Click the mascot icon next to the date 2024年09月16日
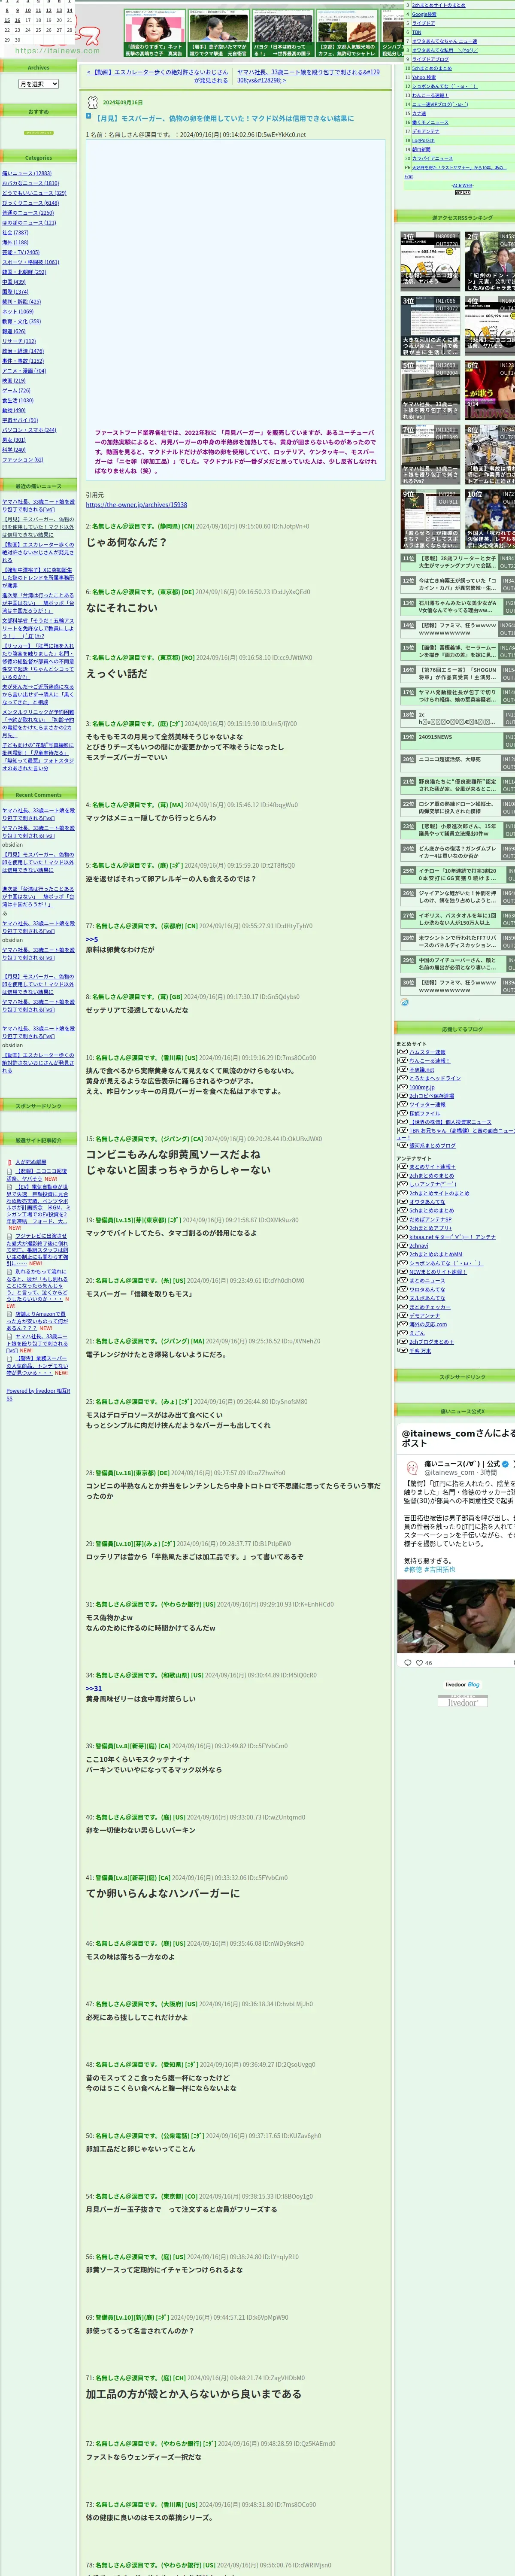The height and width of the screenshot is (2576, 515). (x=93, y=102)
